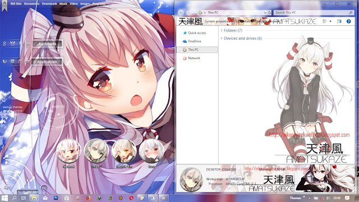This screenshot has width=359, height=202.
Task: Launch Firefox from the taskbar
Action: click(x=88, y=198)
